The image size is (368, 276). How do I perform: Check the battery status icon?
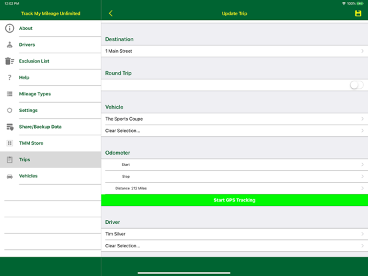click(360, 3)
